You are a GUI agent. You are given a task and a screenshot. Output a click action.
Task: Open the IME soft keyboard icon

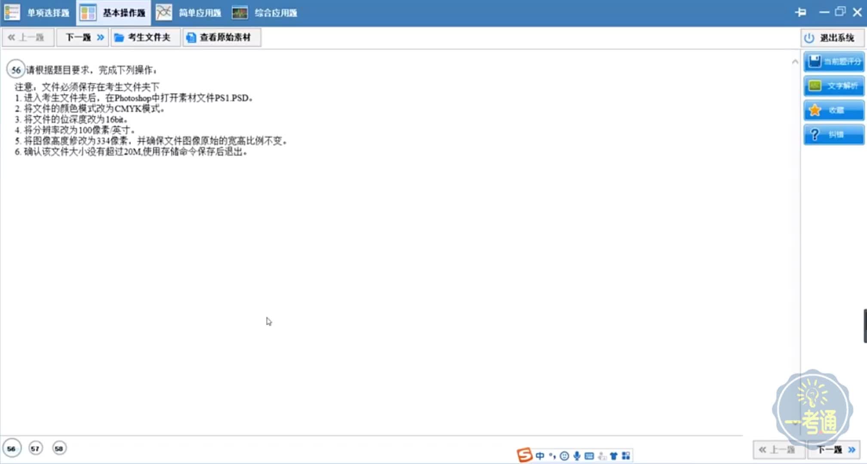coord(589,456)
